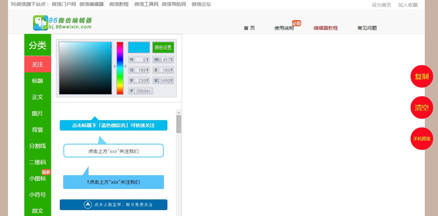Click the R value stepper arrows

click(x=148, y=60)
